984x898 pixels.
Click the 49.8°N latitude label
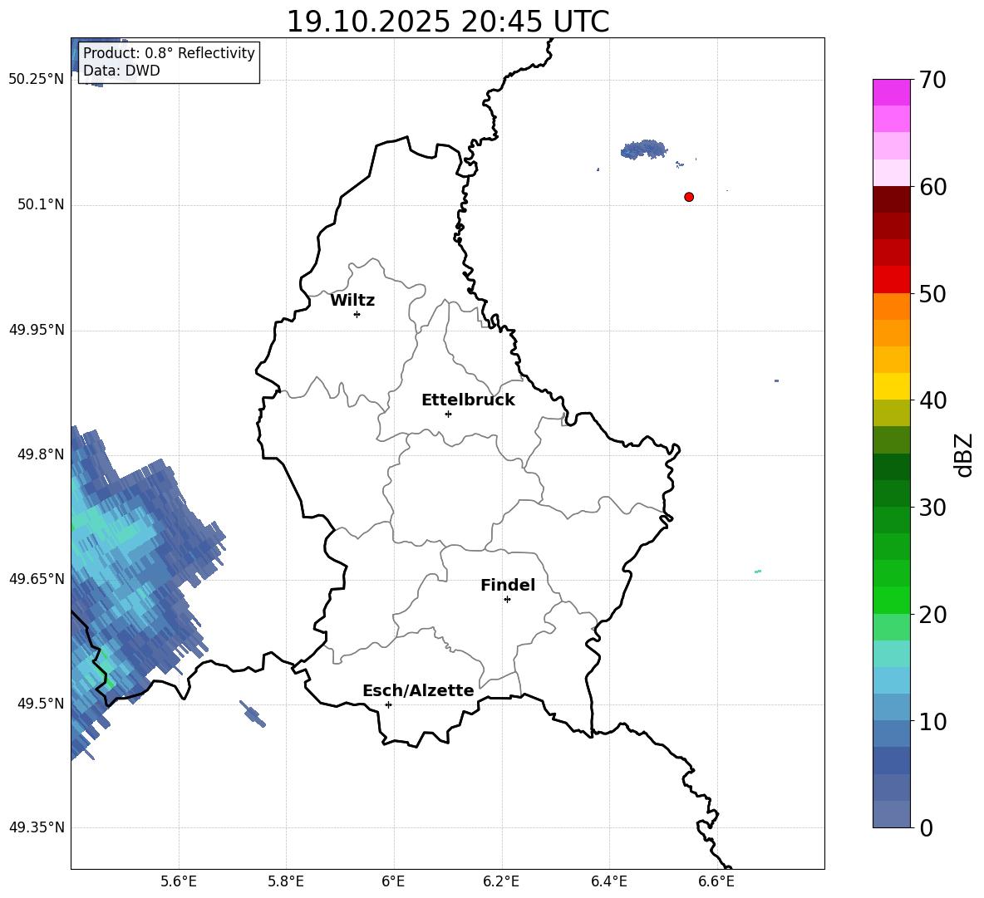(41, 454)
